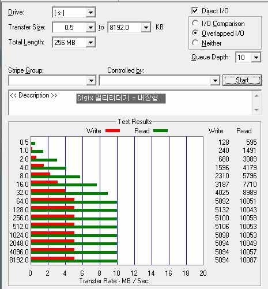Toggle the Direct I/O checkbox
This screenshot has width=268, height=289.
point(195,10)
